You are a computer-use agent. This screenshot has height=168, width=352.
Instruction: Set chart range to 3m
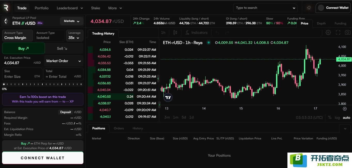(x=167, y=117)
